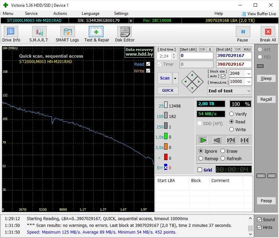Reset Start LBA with the 0 button

[210, 49]
